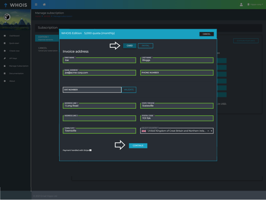Click the hamburger menu icon in top bar
266x200 pixels.
[36, 5]
